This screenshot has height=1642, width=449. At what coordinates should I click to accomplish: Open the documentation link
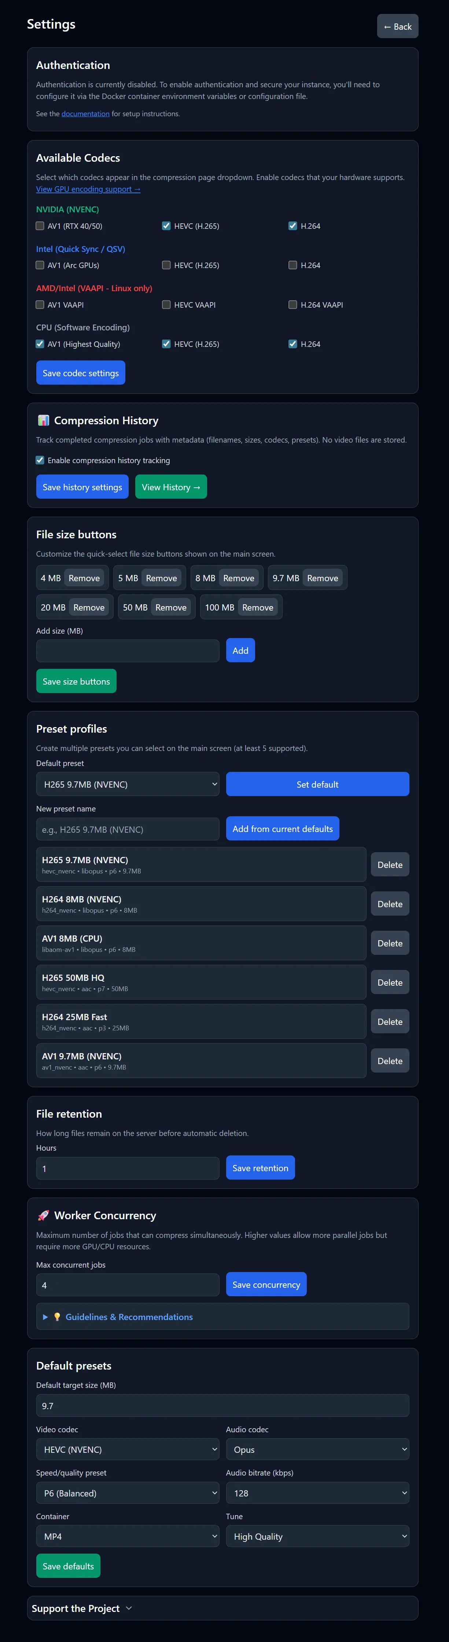pyautogui.click(x=85, y=114)
